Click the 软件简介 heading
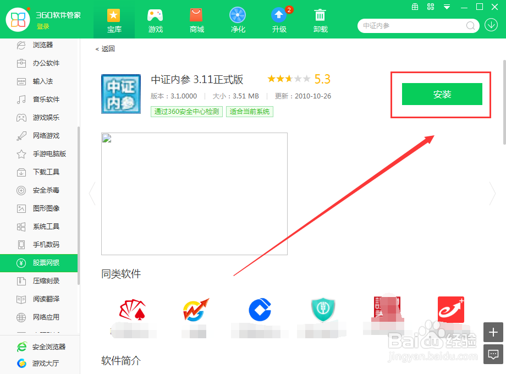Viewport: 506px width, 374px height. tap(121, 360)
